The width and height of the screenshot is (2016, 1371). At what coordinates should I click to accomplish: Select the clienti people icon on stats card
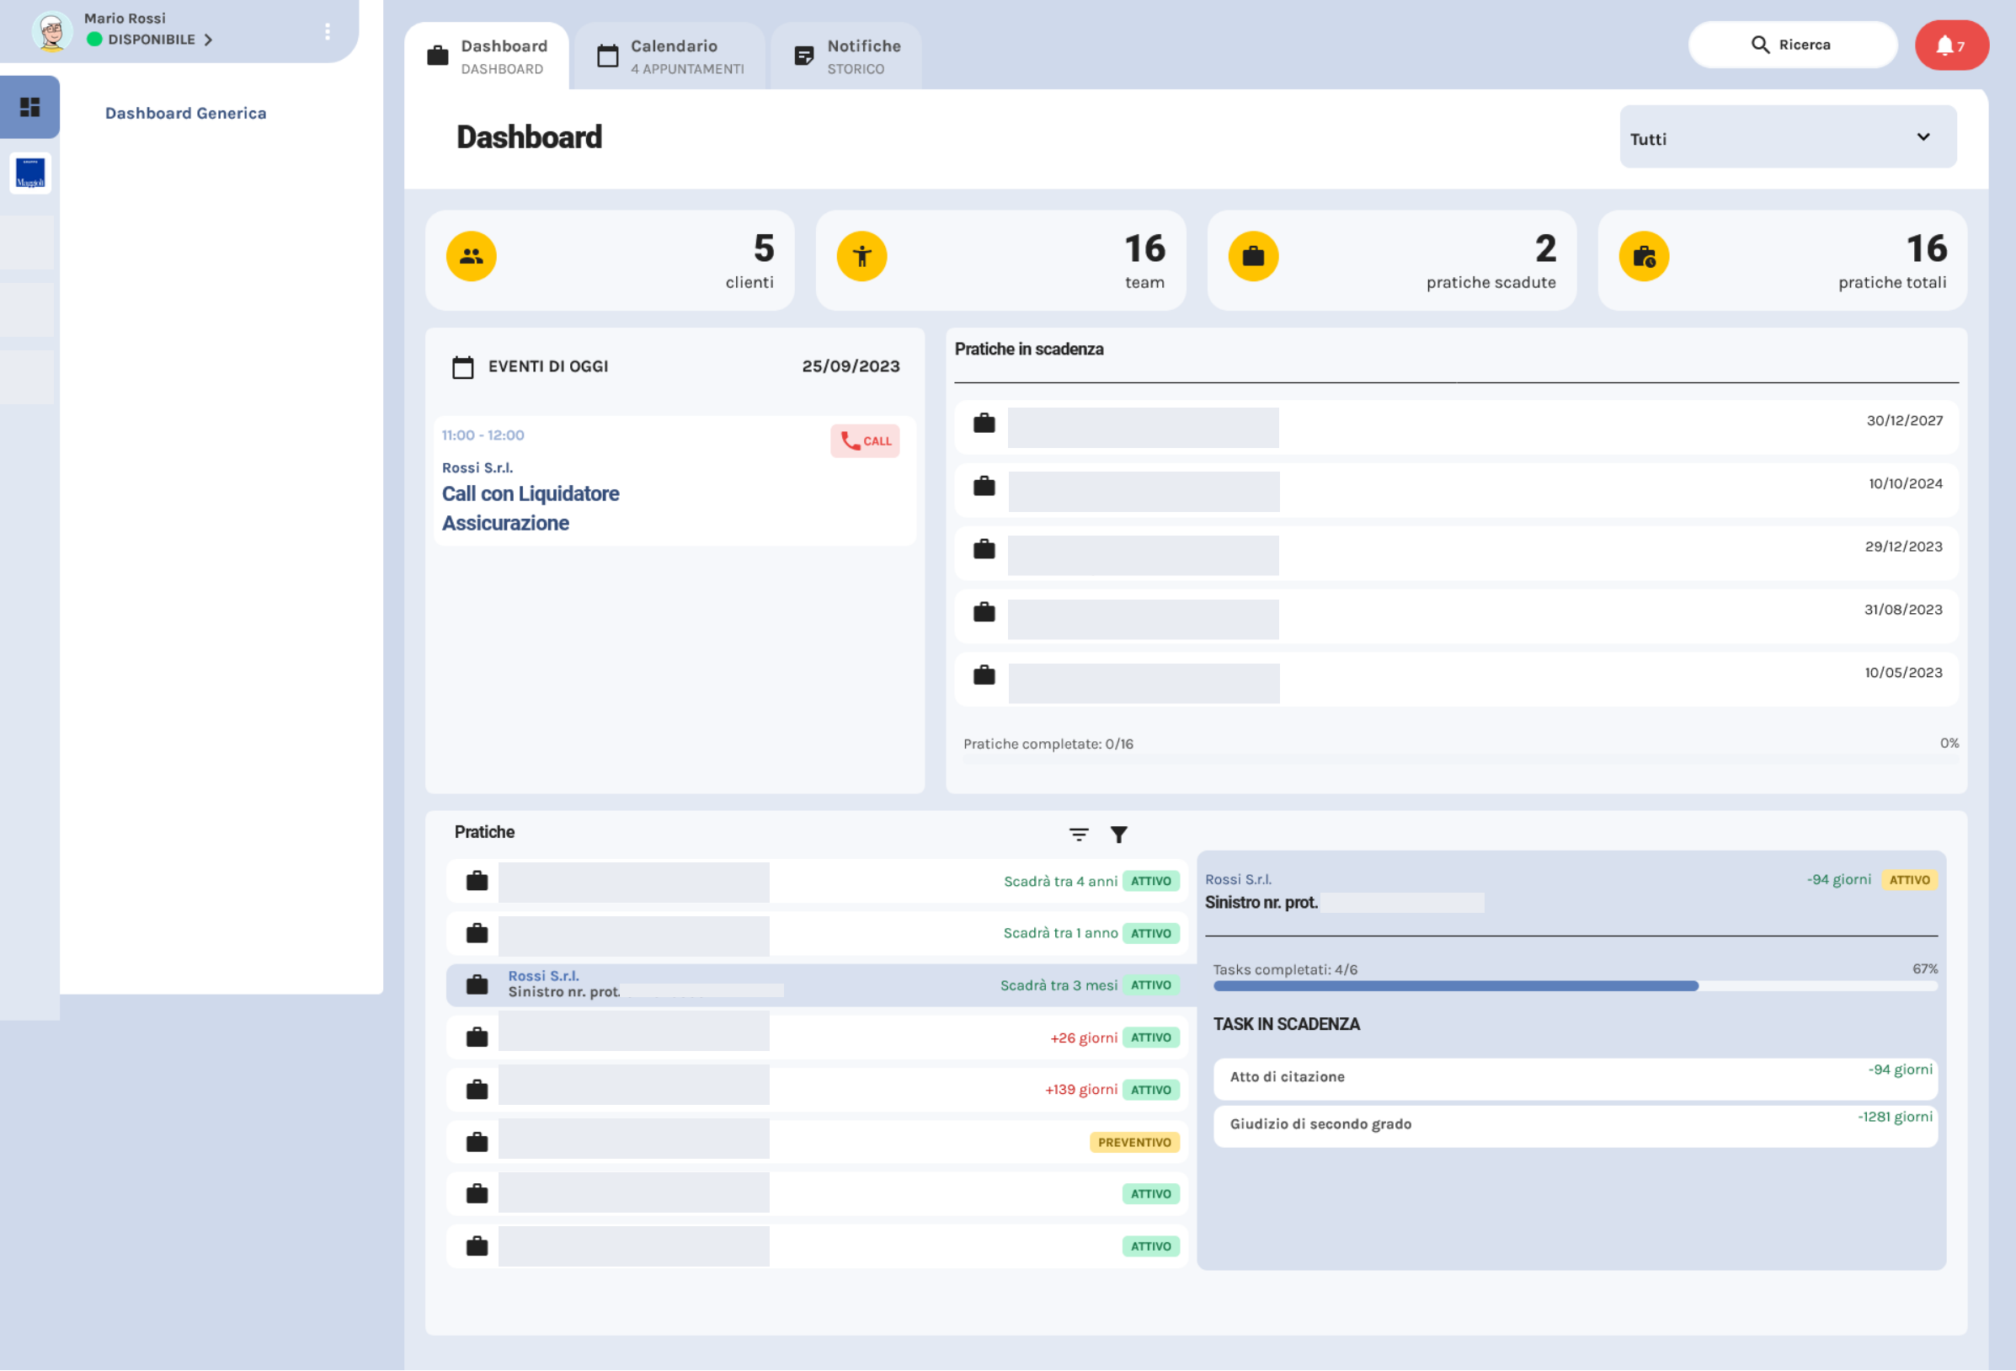click(x=471, y=256)
